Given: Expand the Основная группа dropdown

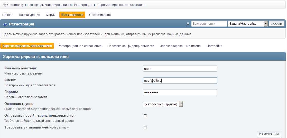Looking at the screenshot, I should coord(163,104).
